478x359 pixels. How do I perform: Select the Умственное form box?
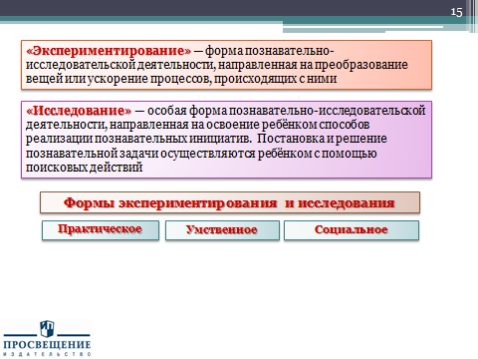222,230
